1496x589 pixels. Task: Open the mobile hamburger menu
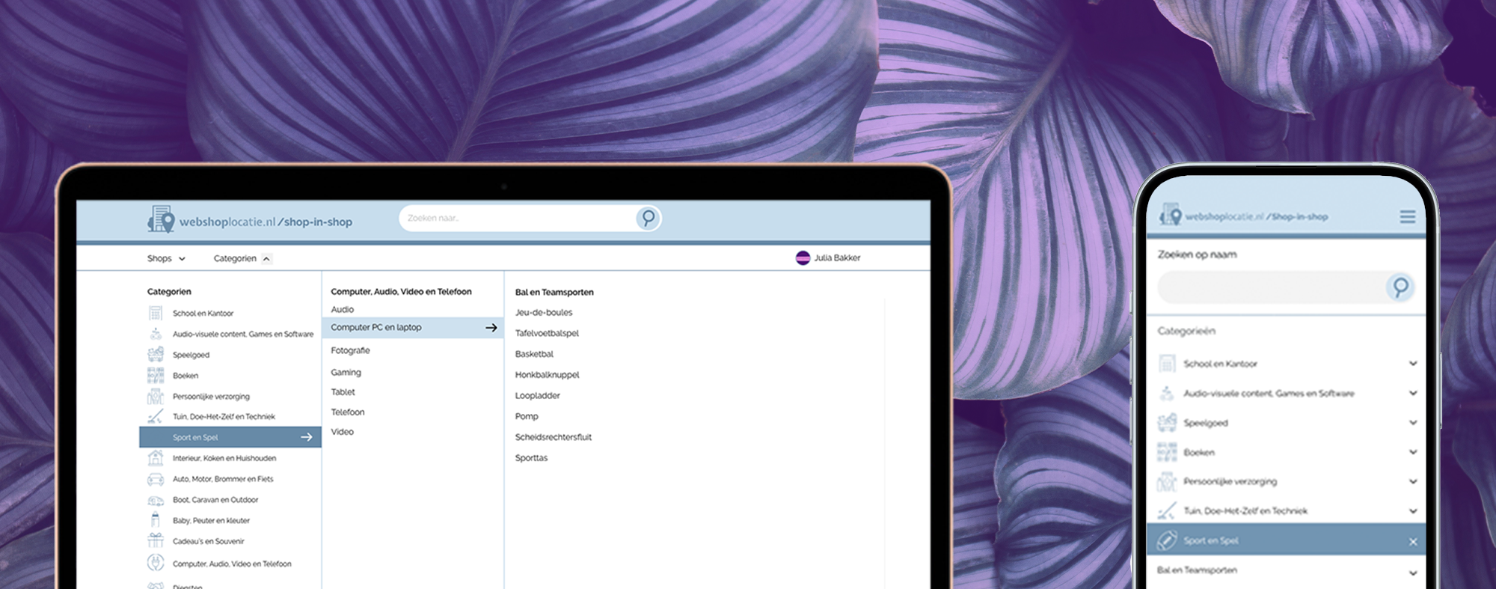[x=1407, y=217]
